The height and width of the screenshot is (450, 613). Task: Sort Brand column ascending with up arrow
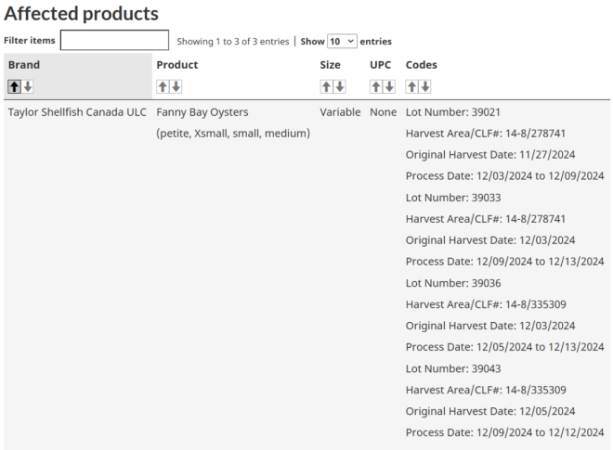coord(15,86)
